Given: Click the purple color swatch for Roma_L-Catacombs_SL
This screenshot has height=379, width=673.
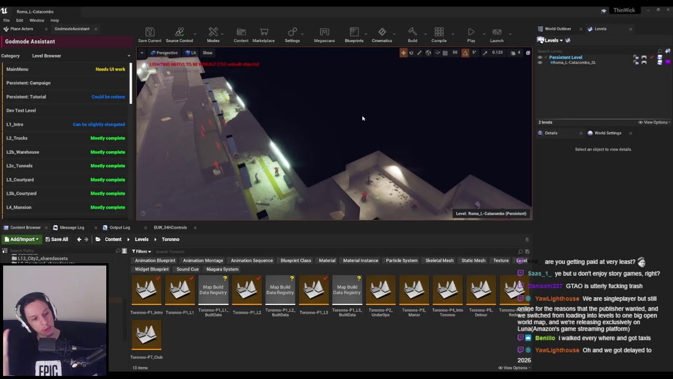Looking at the screenshot, I should pos(668,63).
